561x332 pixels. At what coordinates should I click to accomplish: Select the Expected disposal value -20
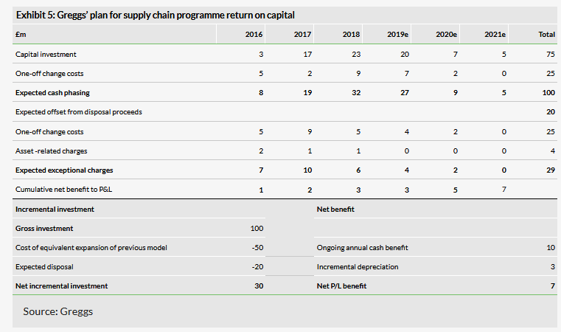point(257,267)
